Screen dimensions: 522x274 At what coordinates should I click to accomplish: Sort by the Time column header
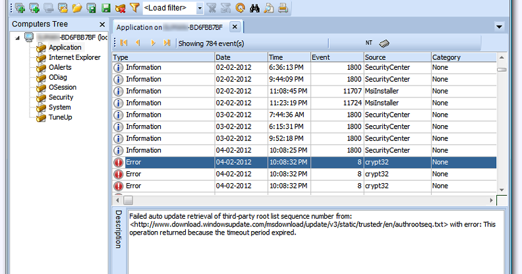tap(289, 57)
